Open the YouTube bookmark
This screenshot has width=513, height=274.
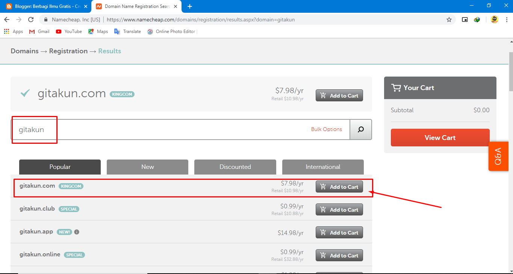(x=69, y=32)
